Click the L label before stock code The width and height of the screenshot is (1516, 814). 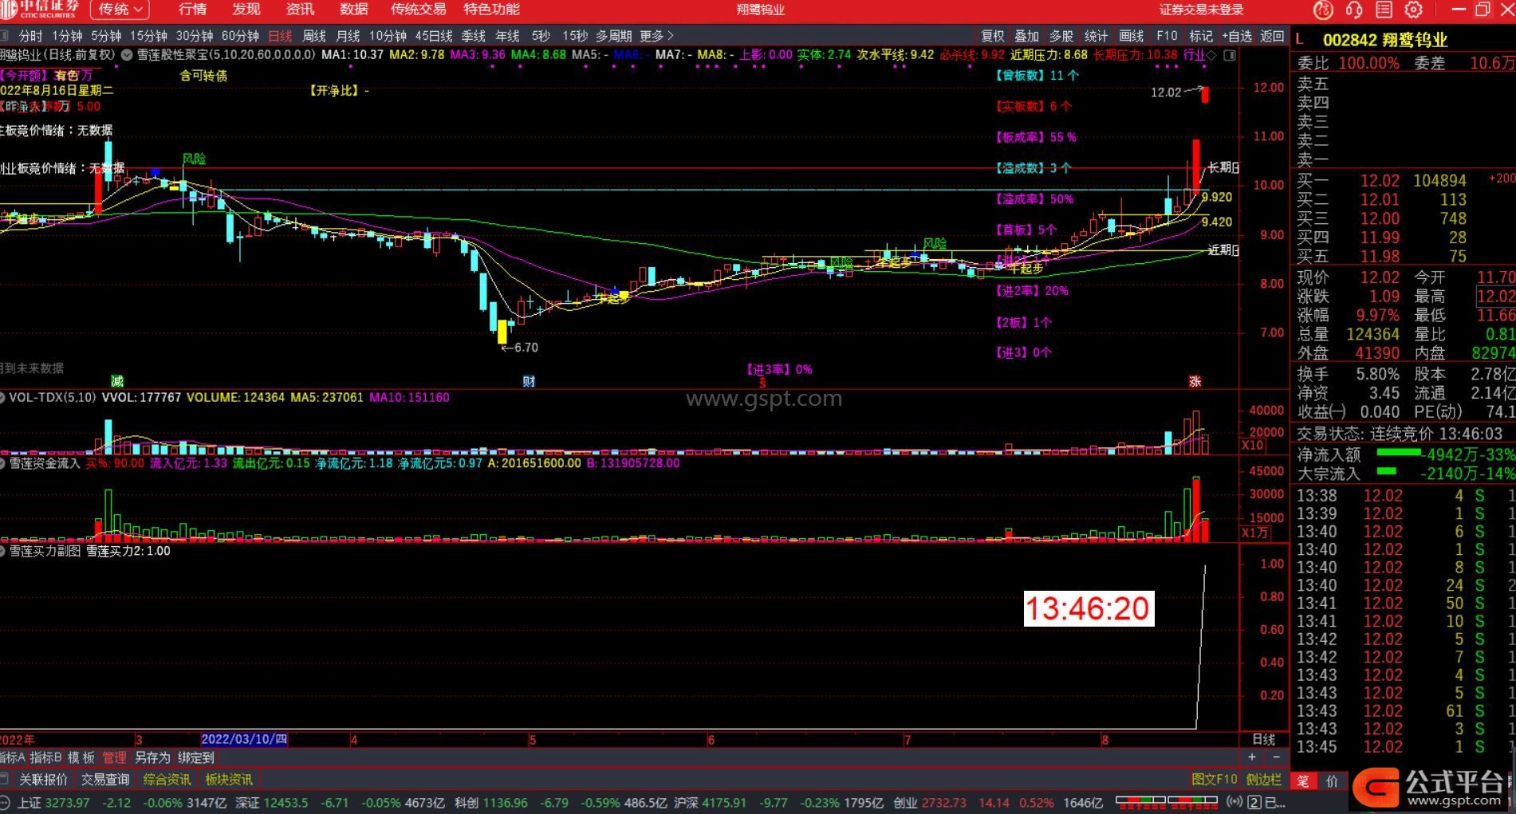pyautogui.click(x=1300, y=40)
